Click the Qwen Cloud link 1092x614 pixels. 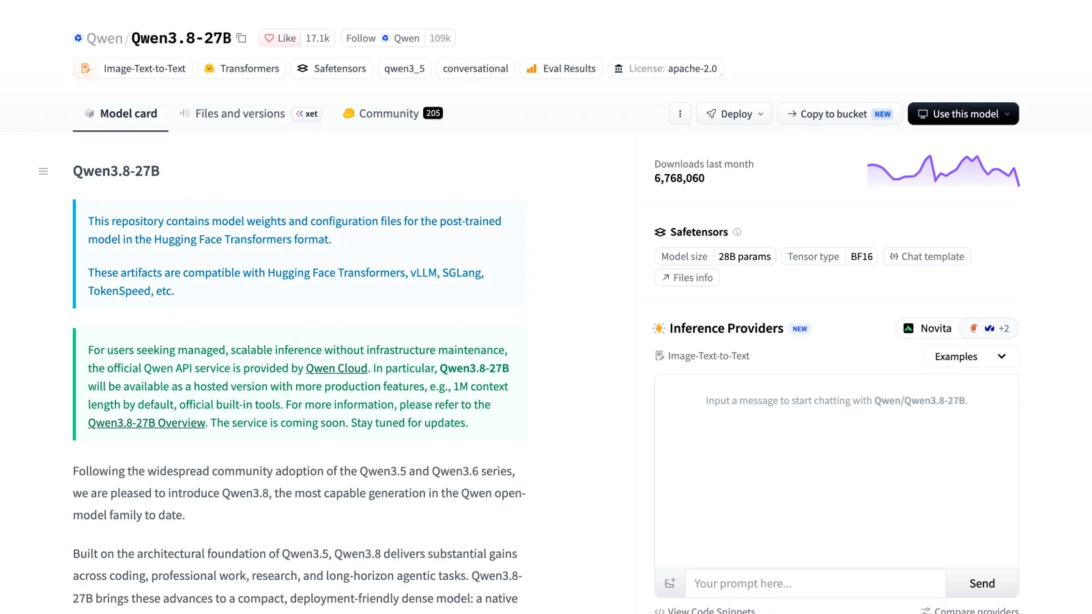tap(336, 368)
